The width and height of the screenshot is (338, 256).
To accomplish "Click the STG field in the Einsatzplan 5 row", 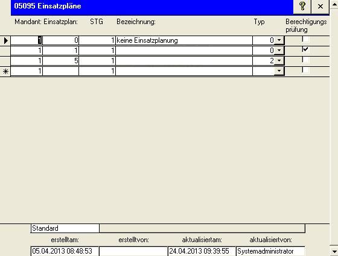I will click(x=97, y=61).
